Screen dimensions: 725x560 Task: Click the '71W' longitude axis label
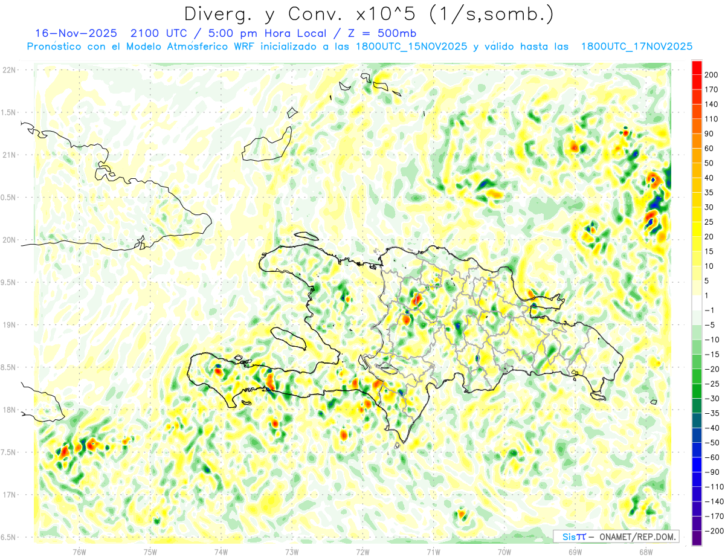(433, 552)
